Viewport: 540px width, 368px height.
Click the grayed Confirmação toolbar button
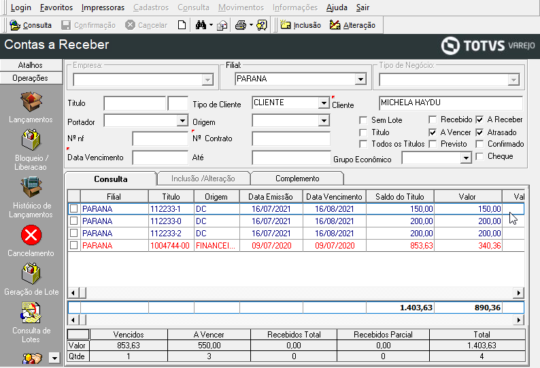point(88,25)
